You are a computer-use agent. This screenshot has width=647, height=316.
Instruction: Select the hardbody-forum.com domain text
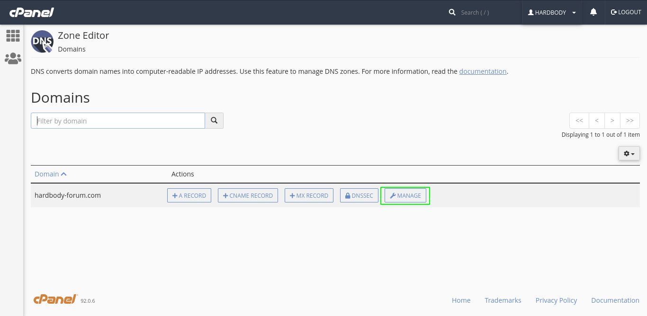pos(68,195)
